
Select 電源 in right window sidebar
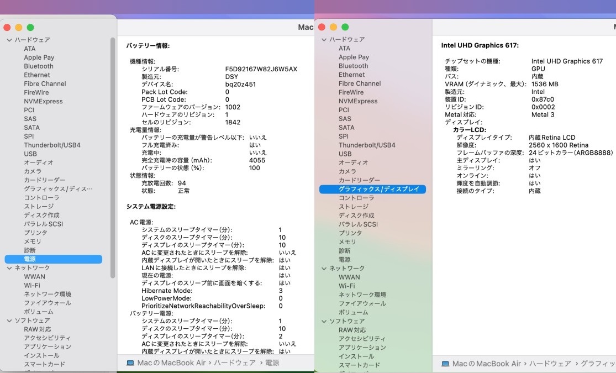(x=344, y=259)
